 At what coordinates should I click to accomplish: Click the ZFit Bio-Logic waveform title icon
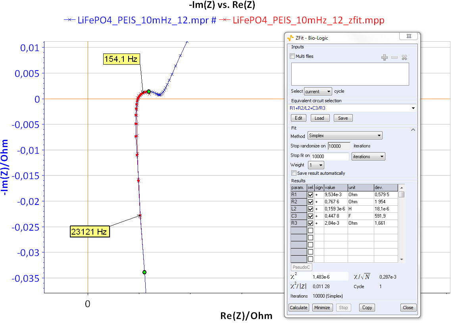tap(289, 38)
